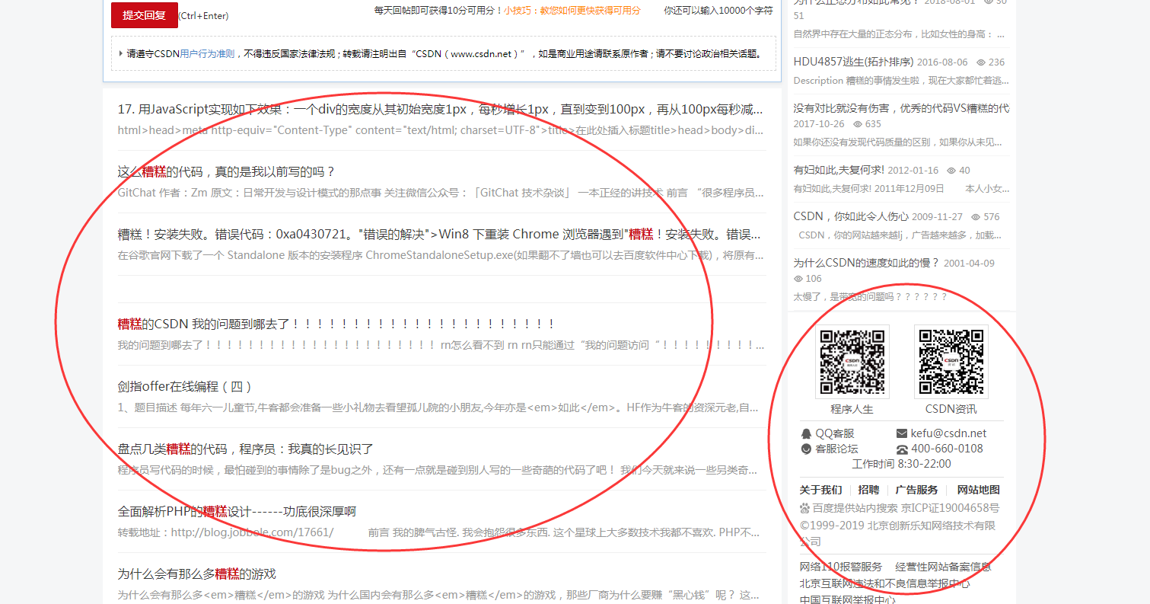
Task: Click the envelope icon beside kefu@csdn.net
Action: [902, 433]
